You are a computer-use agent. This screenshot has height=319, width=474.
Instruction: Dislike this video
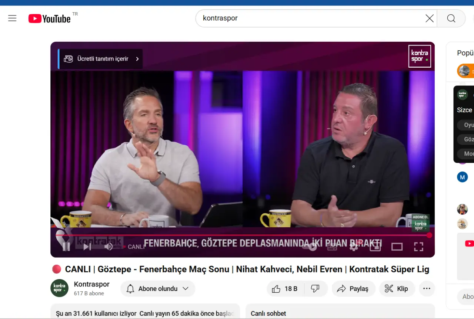(315, 289)
